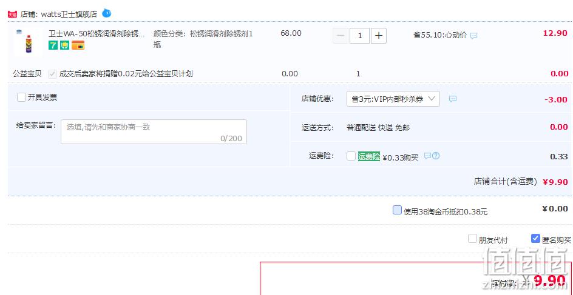
Task: Click the ¥0.33购买 insurance price text
Action: pyautogui.click(x=401, y=157)
